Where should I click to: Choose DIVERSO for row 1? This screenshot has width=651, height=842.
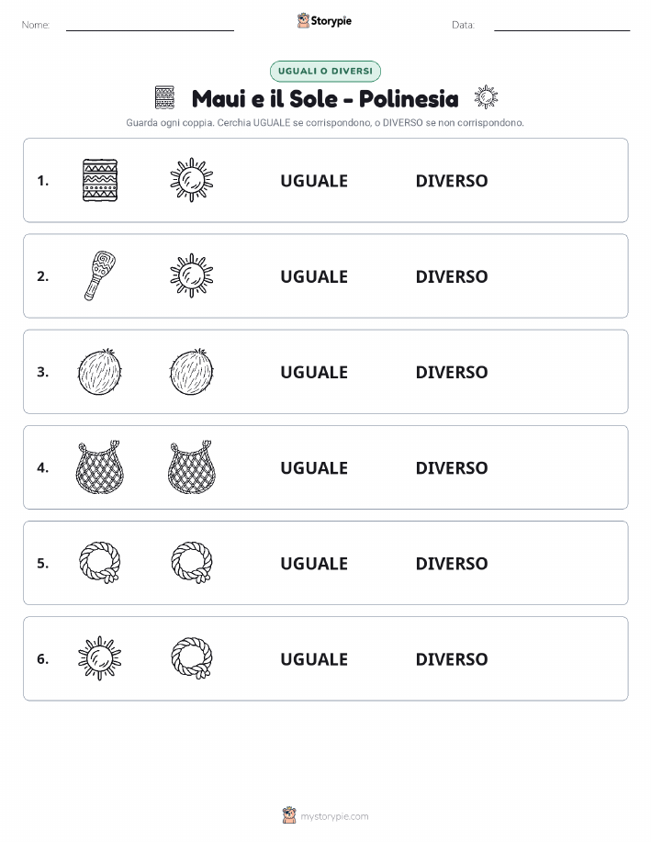click(452, 181)
